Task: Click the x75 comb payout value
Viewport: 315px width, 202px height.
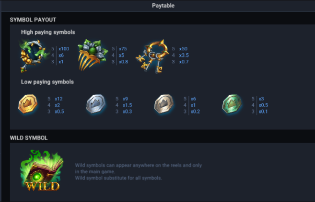Action: pos(123,49)
